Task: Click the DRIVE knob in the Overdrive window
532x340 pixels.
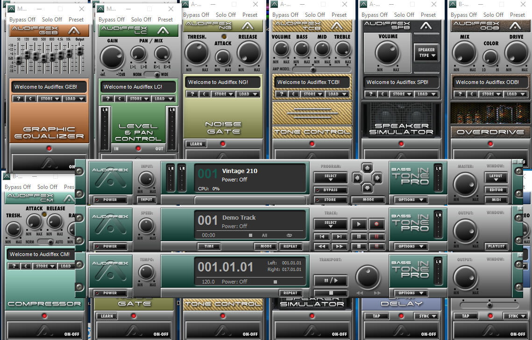Action: tap(516, 53)
